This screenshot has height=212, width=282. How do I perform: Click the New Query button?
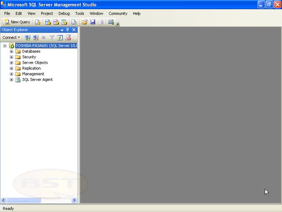pyautogui.click(x=17, y=22)
